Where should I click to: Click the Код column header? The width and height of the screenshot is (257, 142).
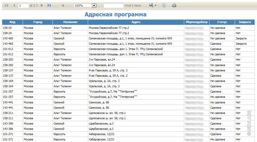(x=12, y=22)
